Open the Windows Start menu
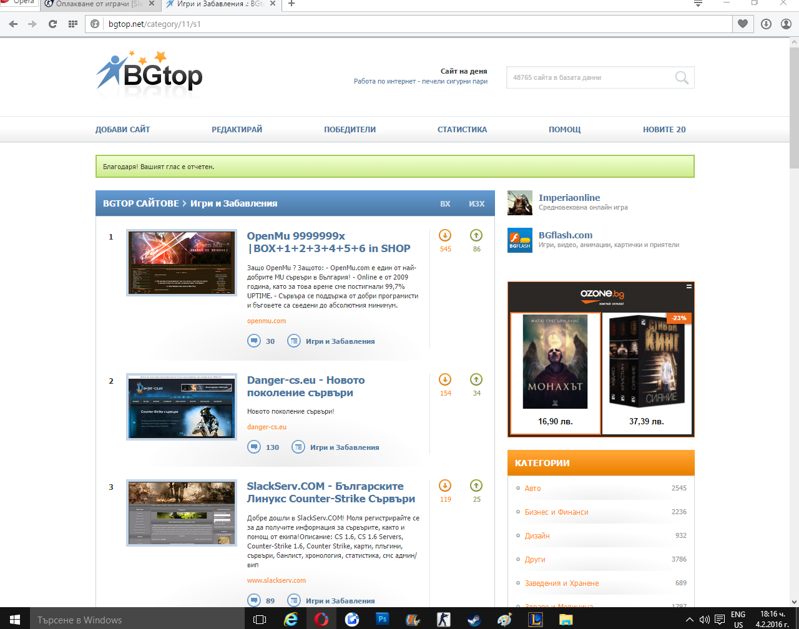Image resolution: width=799 pixels, height=629 pixels. (x=15, y=620)
